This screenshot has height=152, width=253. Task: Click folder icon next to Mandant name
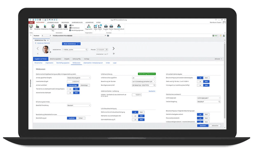[108, 35]
